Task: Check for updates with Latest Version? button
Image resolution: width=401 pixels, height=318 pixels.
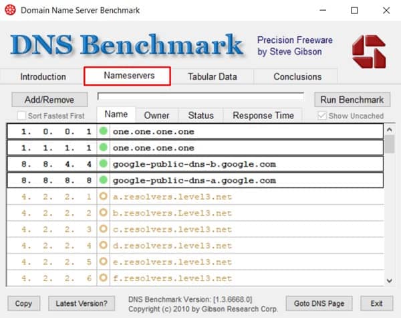Action: [x=82, y=303]
